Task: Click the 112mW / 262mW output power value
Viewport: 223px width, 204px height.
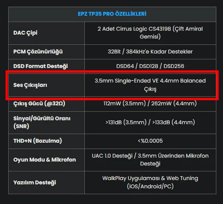Action: [x=150, y=103]
